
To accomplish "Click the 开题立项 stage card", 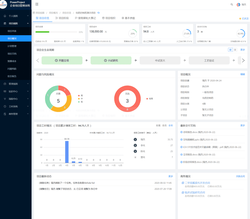I will [62, 60].
